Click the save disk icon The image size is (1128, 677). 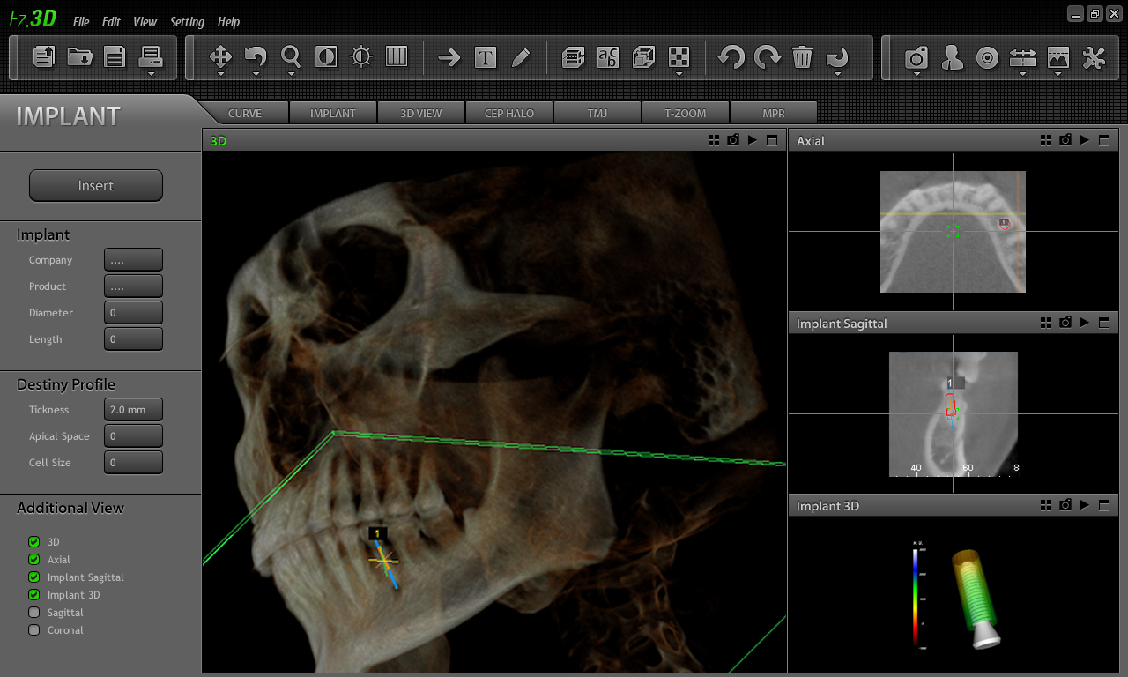click(x=115, y=57)
